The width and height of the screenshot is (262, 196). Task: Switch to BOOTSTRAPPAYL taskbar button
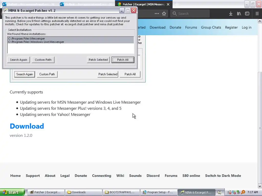point(121,192)
